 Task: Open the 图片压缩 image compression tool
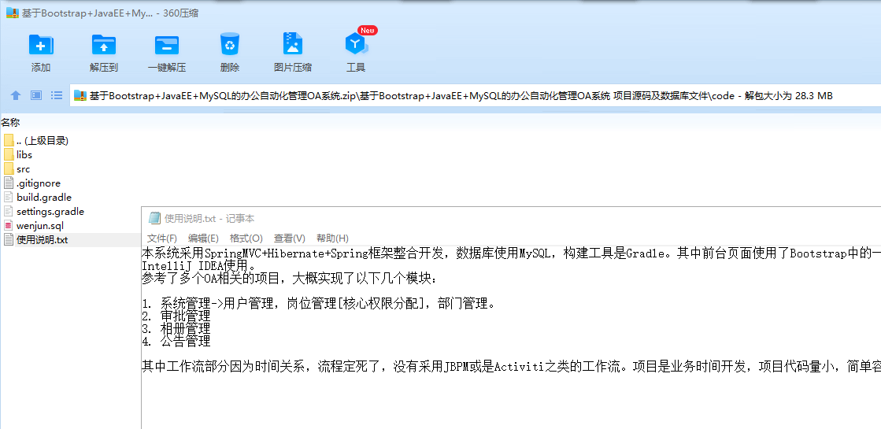click(x=293, y=44)
